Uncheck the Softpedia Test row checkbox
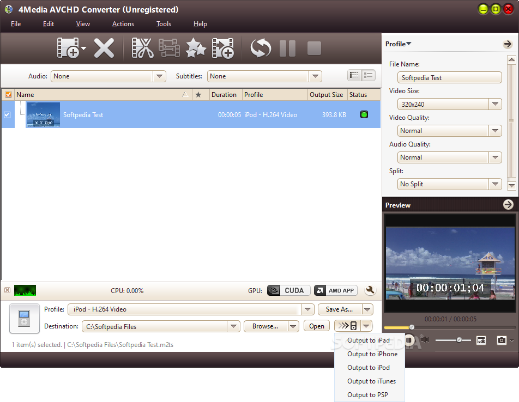 click(x=7, y=115)
